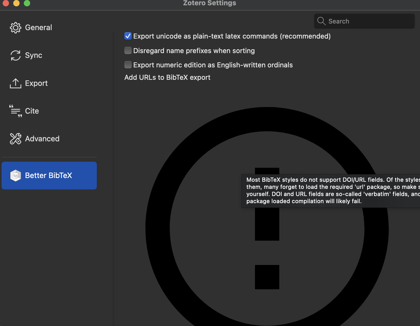Image resolution: width=420 pixels, height=326 pixels.
Task: Open the Export settings pane
Action: (x=49, y=83)
